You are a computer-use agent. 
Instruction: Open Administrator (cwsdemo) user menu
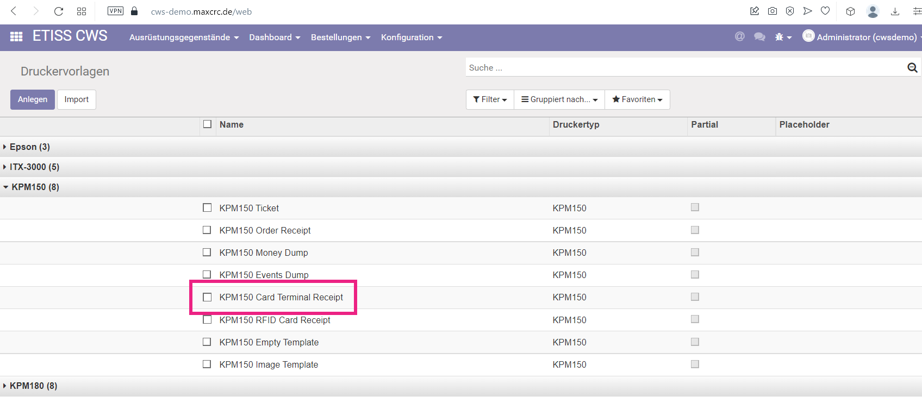click(x=862, y=37)
